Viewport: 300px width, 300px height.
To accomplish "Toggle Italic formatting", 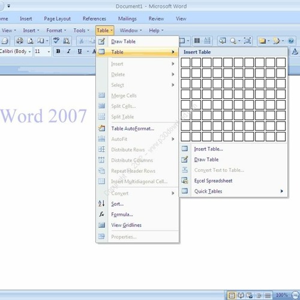I will [69, 52].
